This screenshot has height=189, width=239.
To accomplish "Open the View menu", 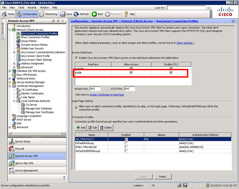I will 12,7.
